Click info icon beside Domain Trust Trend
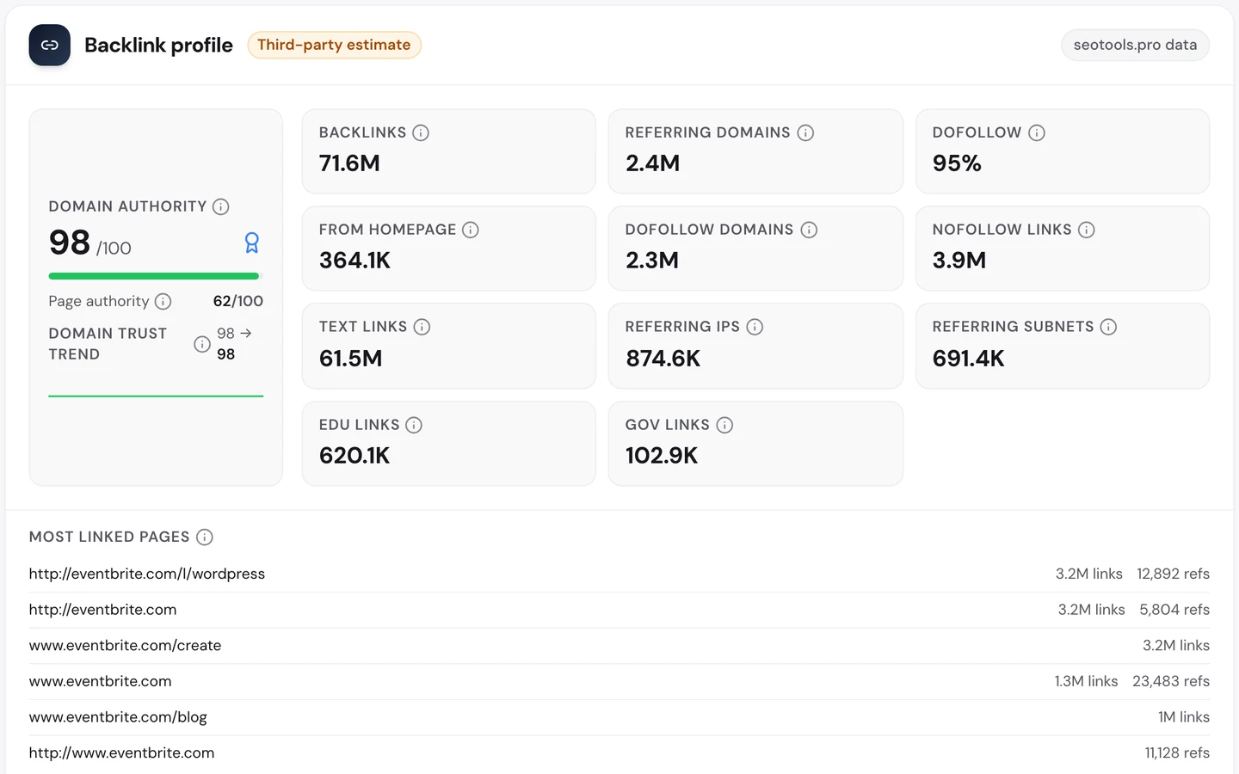The width and height of the screenshot is (1239, 774). 202,344
